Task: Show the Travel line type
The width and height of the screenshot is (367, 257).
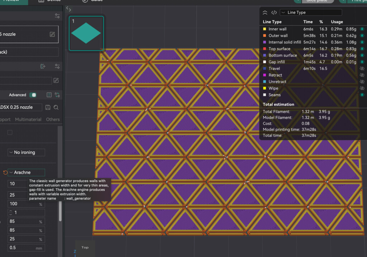Action: [x=362, y=68]
